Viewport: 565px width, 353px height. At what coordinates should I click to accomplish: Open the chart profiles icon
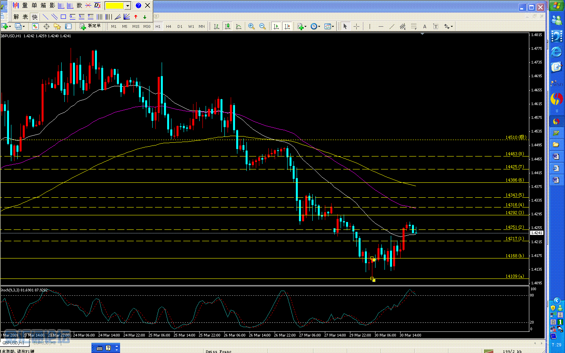18,26
